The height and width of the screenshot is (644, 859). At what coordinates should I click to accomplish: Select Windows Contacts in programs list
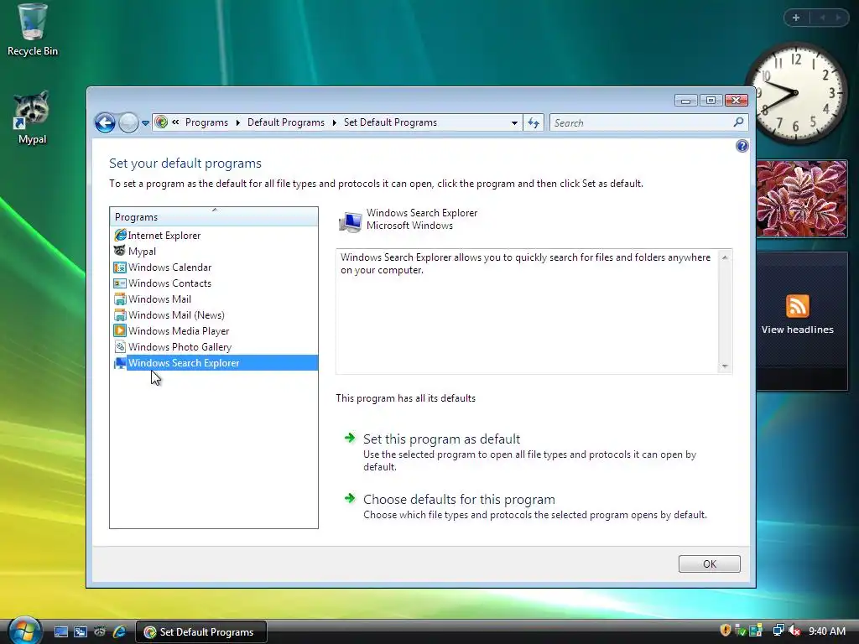(214, 283)
